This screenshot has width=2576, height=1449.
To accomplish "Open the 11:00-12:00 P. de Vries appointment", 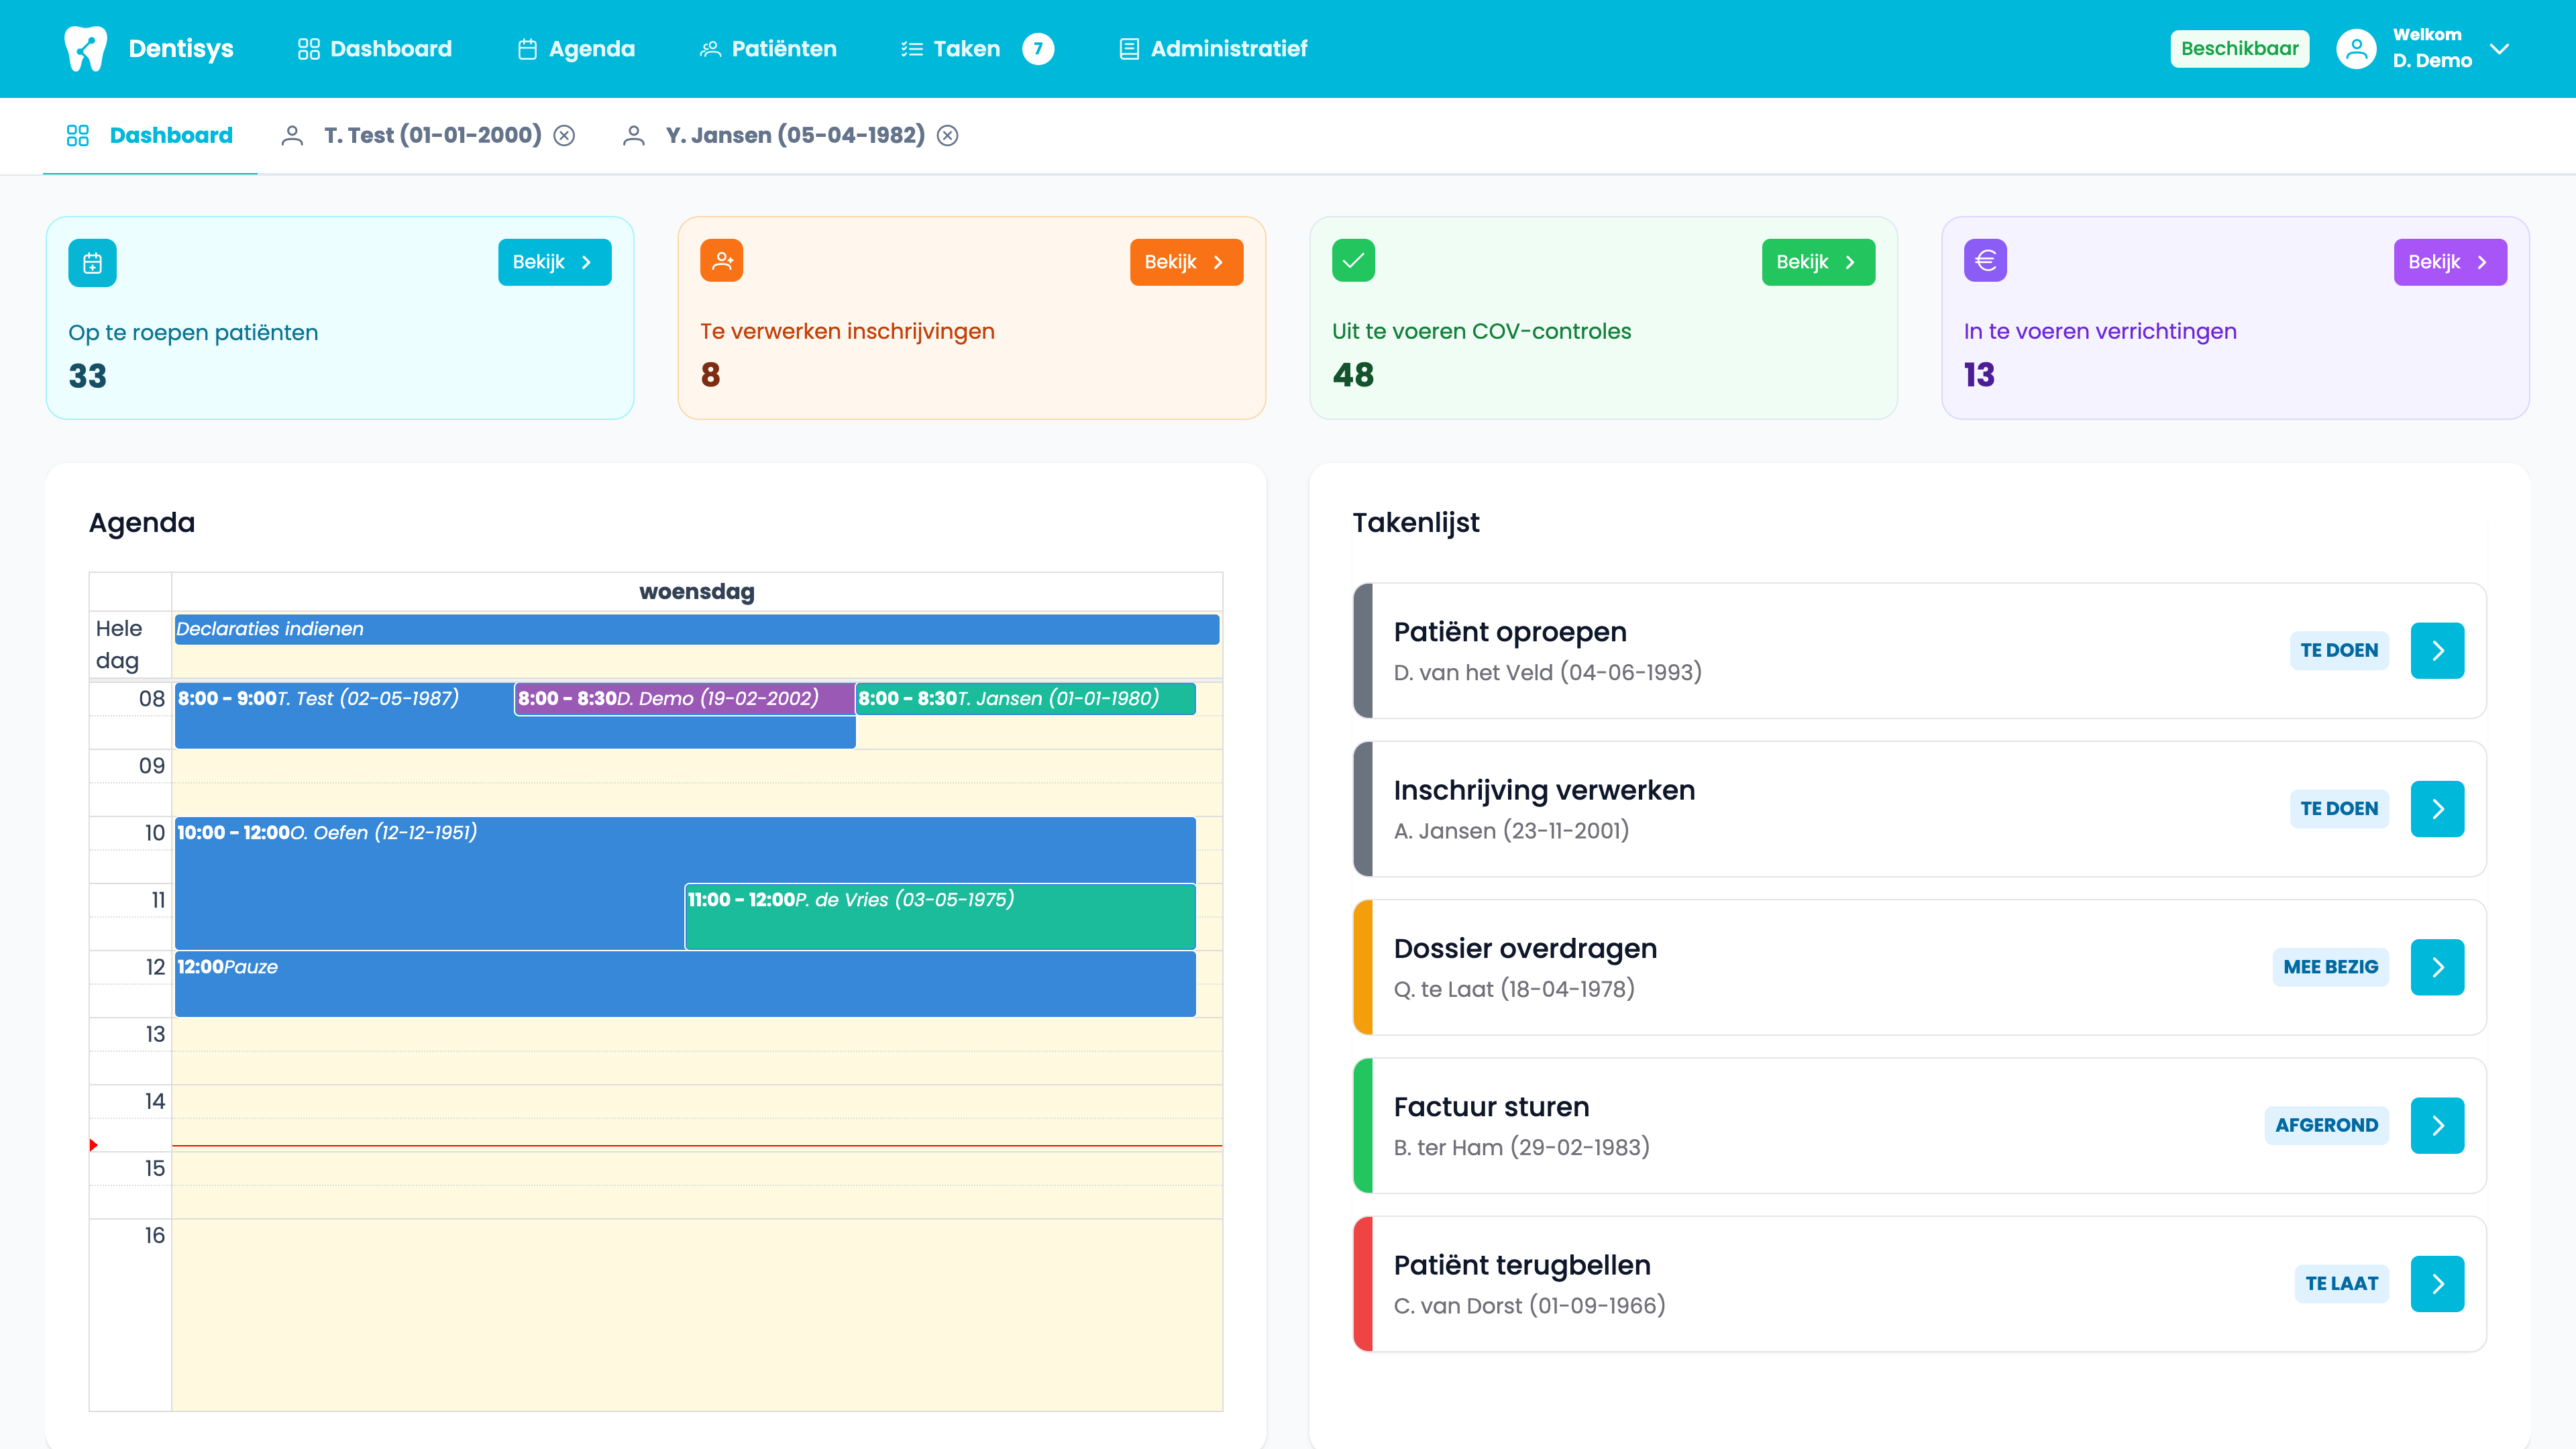I will [x=940, y=916].
